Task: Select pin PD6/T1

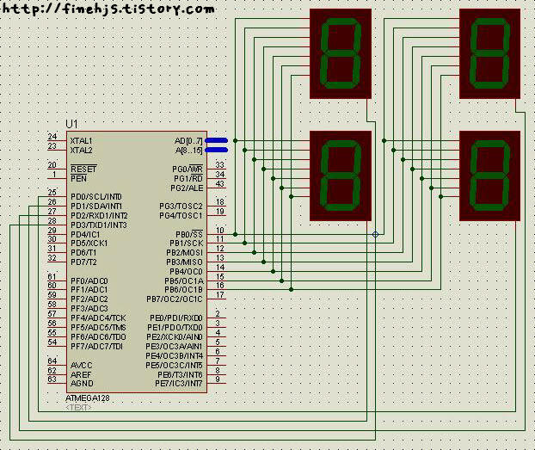Action: coord(83,253)
